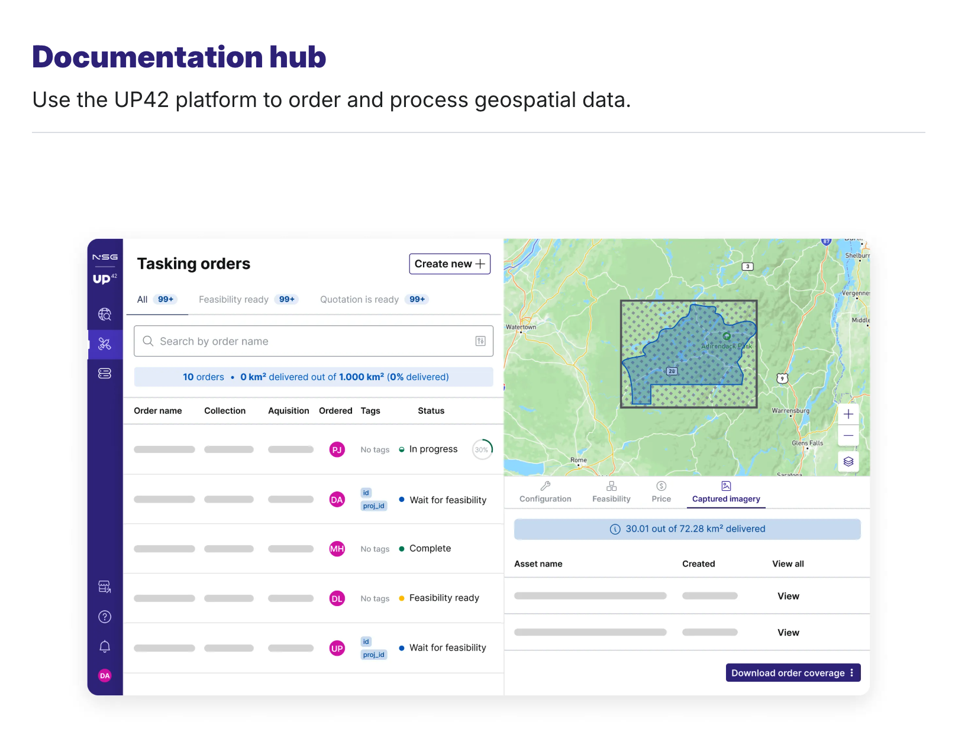Click the DL user avatar
The height and width of the screenshot is (745, 968).
pyautogui.click(x=337, y=598)
